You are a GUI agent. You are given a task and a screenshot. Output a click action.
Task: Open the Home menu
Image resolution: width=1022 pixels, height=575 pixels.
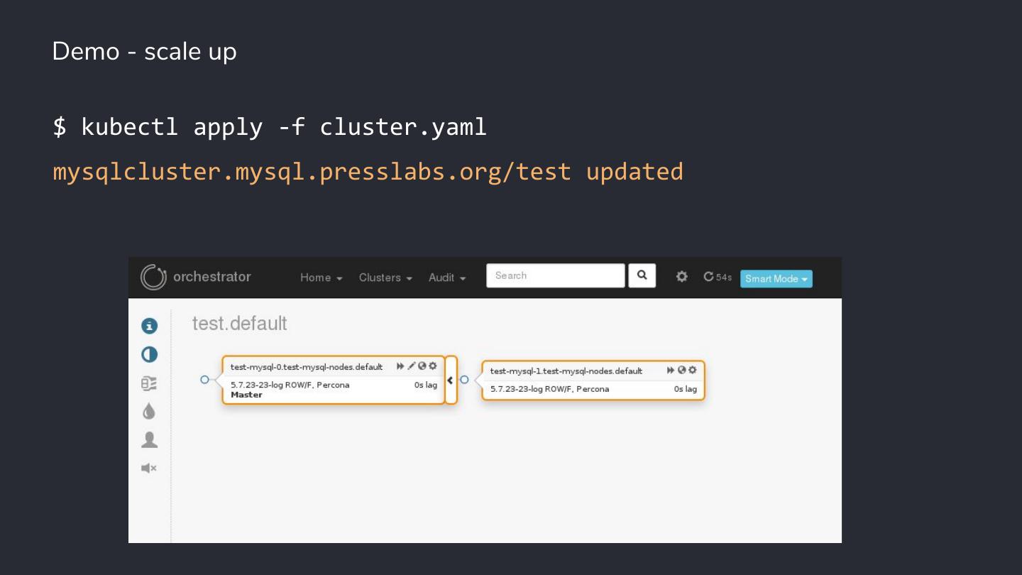click(321, 278)
